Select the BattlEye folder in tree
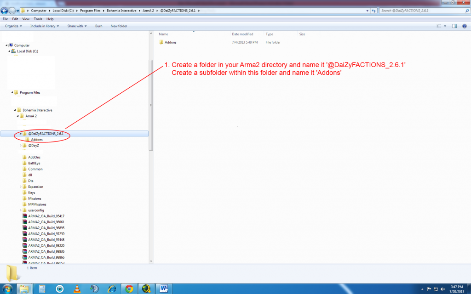471x294 pixels. click(34, 163)
